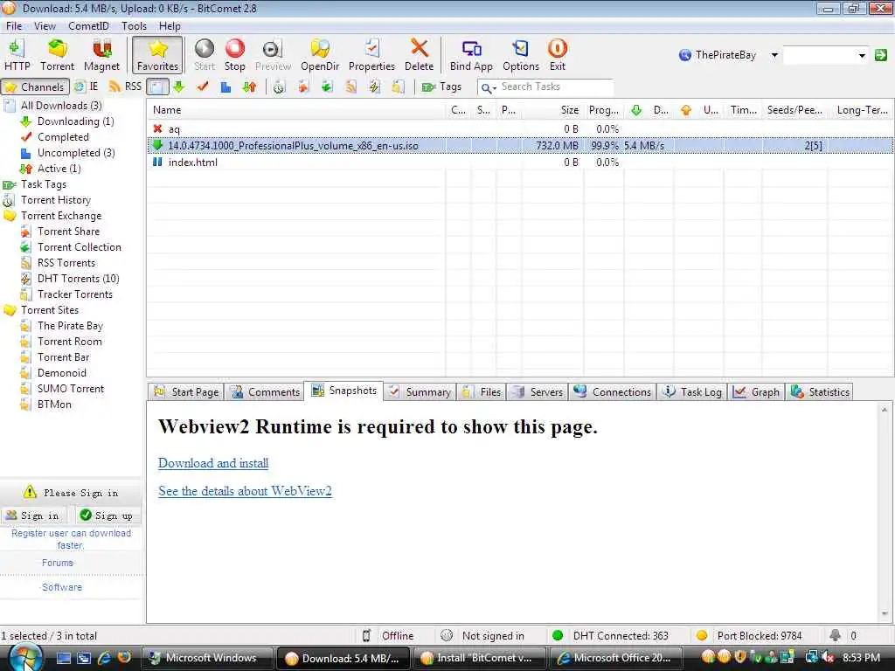895x671 pixels.
Task: Click Torrent Share icon in filter bar
Action: [x=303, y=86]
